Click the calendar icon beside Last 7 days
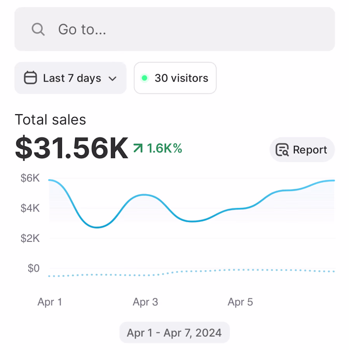 [x=30, y=78]
